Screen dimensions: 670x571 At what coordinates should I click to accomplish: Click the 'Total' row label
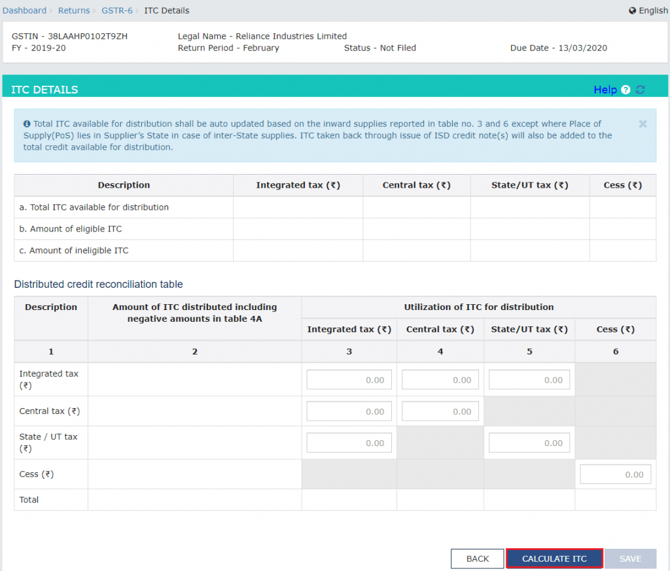pyautogui.click(x=29, y=500)
